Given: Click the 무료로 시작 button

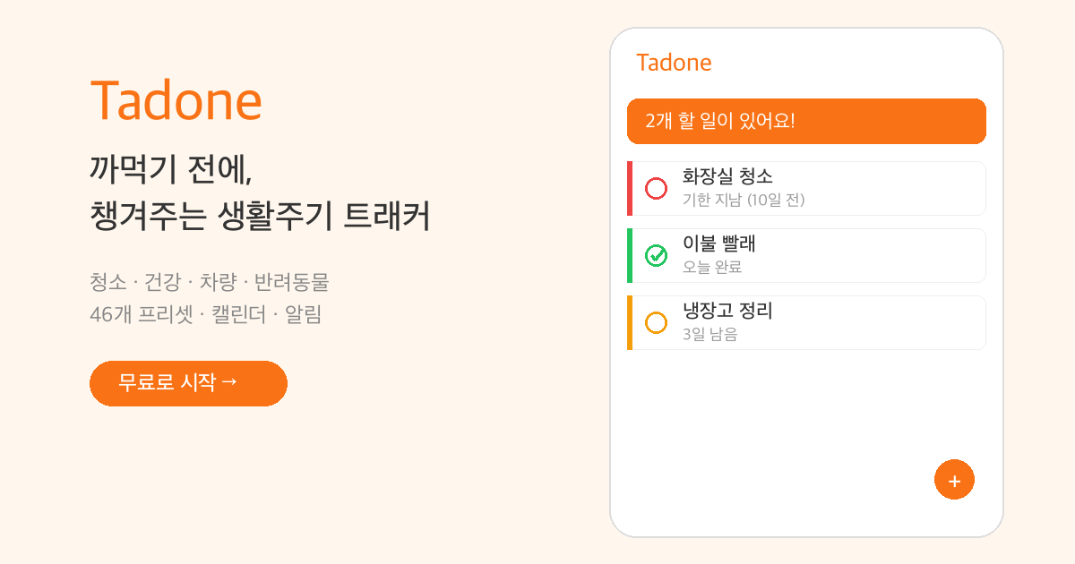Looking at the screenshot, I should coord(188,383).
